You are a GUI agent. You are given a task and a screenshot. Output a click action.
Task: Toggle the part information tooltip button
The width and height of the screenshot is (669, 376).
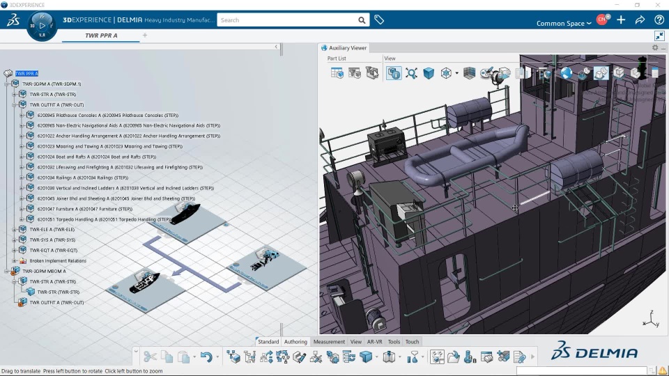coord(393,73)
